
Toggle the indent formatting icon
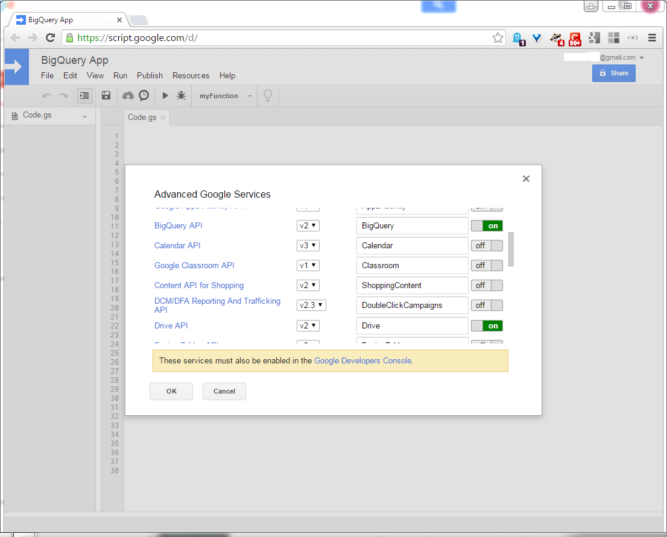[84, 96]
